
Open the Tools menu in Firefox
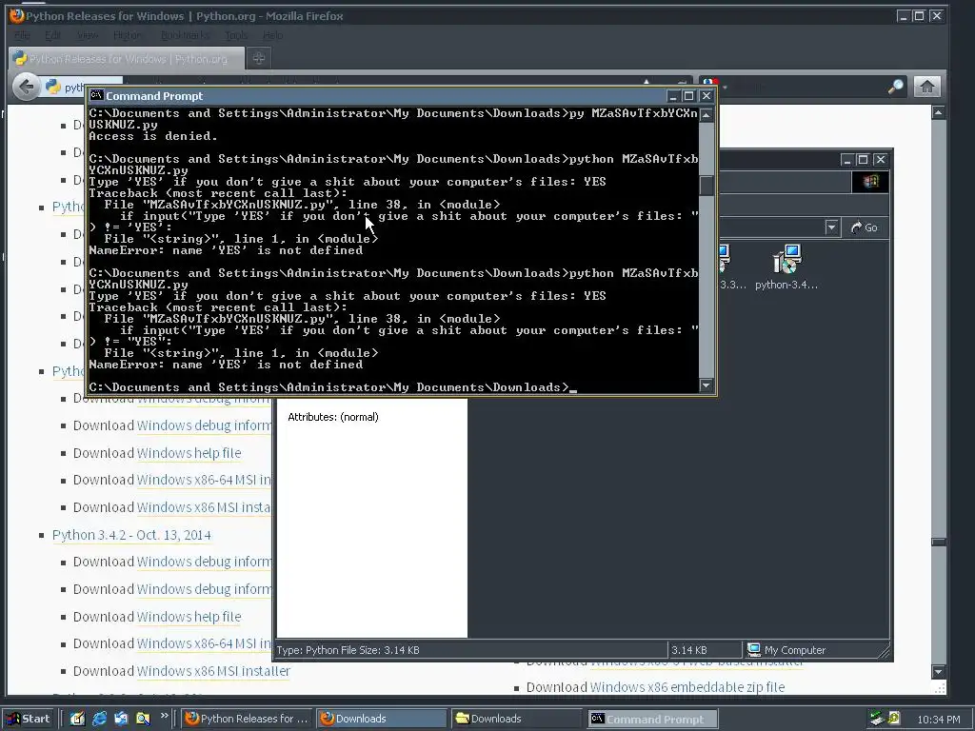click(236, 35)
